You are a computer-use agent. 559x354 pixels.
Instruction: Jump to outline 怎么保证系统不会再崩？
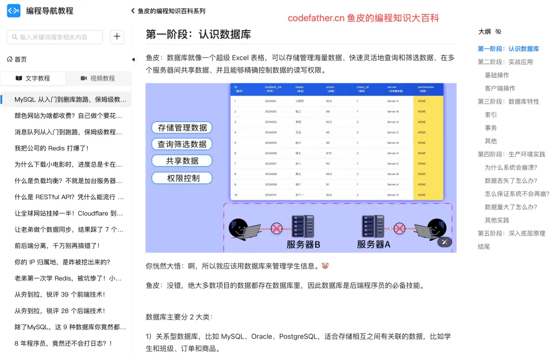point(517,194)
